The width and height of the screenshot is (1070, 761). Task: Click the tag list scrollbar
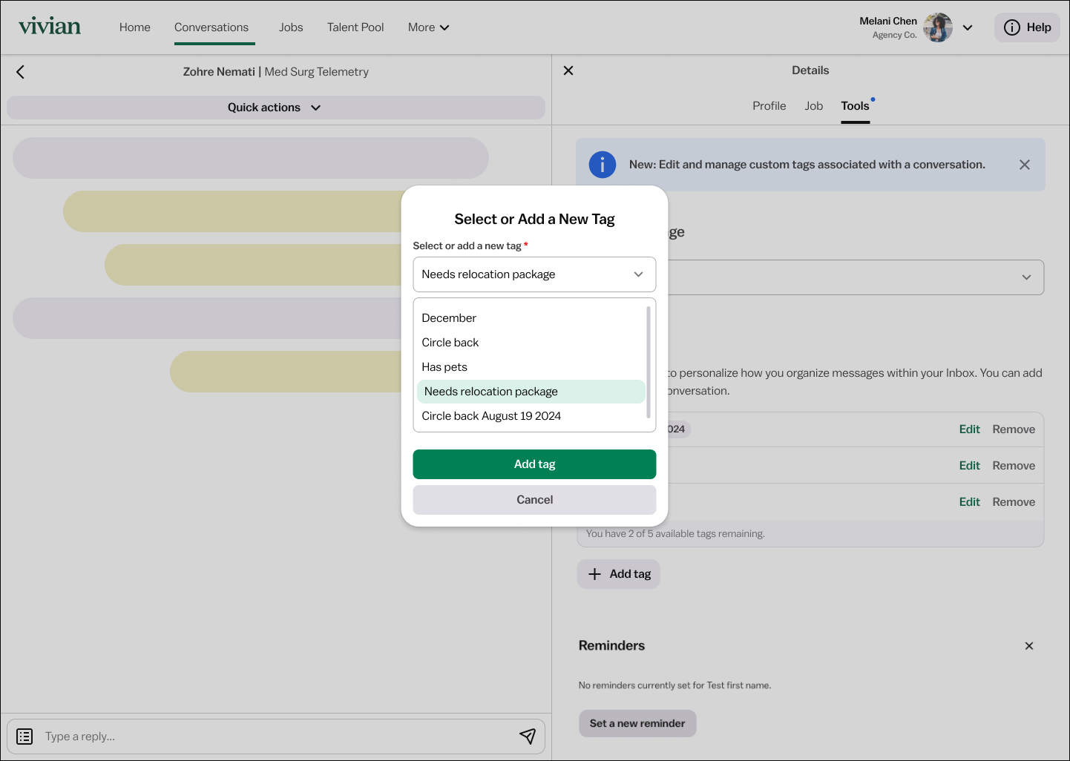(649, 363)
